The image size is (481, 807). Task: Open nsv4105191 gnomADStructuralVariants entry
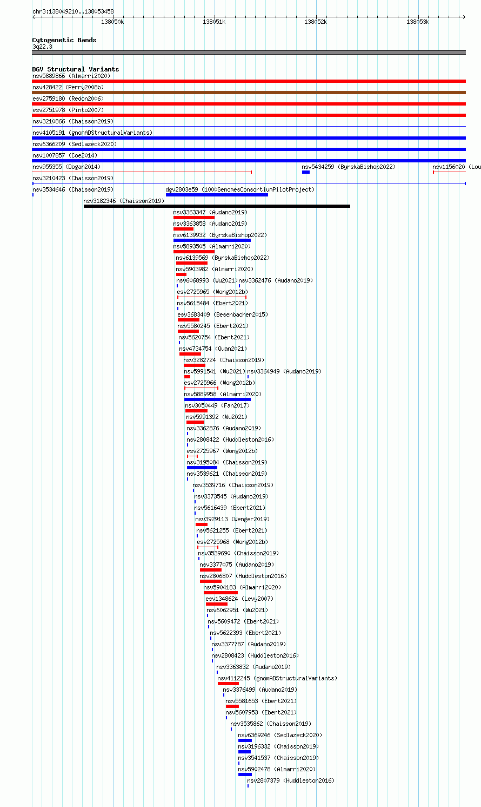pyautogui.click(x=92, y=133)
